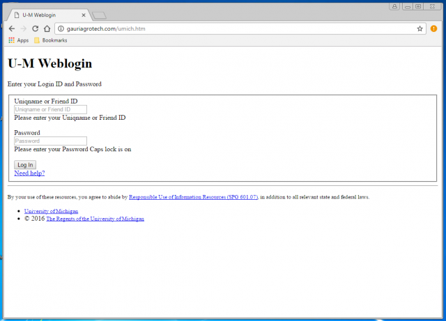Viewport: 446px width, 321px height.
Task: Close the U-M Weblogin tab
Action: click(x=84, y=15)
